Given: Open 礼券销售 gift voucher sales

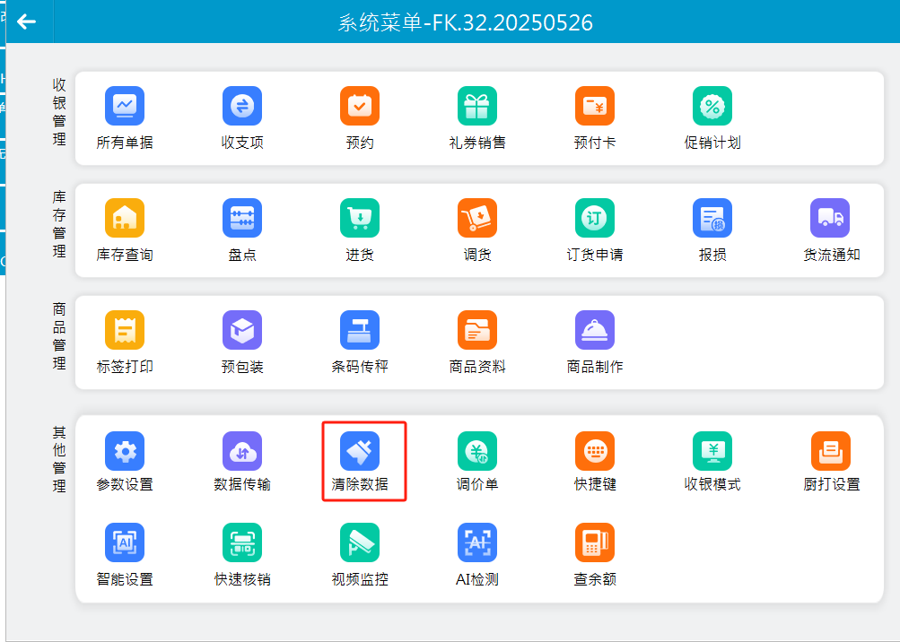Looking at the screenshot, I should [477, 106].
